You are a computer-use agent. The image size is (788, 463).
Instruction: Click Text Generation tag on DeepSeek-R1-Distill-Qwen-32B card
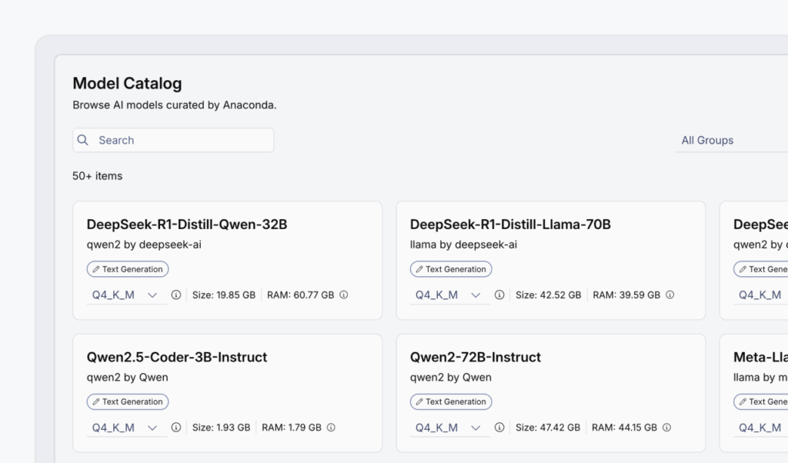128,269
